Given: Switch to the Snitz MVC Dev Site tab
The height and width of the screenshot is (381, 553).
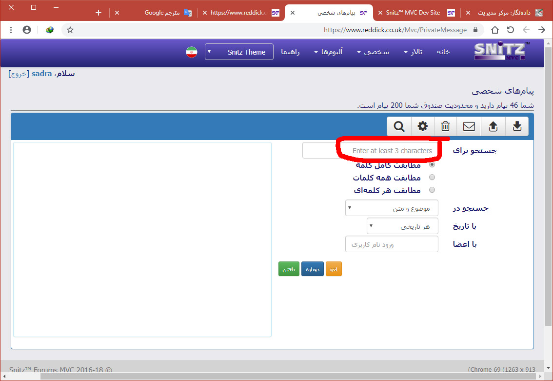Looking at the screenshot, I should click(415, 13).
